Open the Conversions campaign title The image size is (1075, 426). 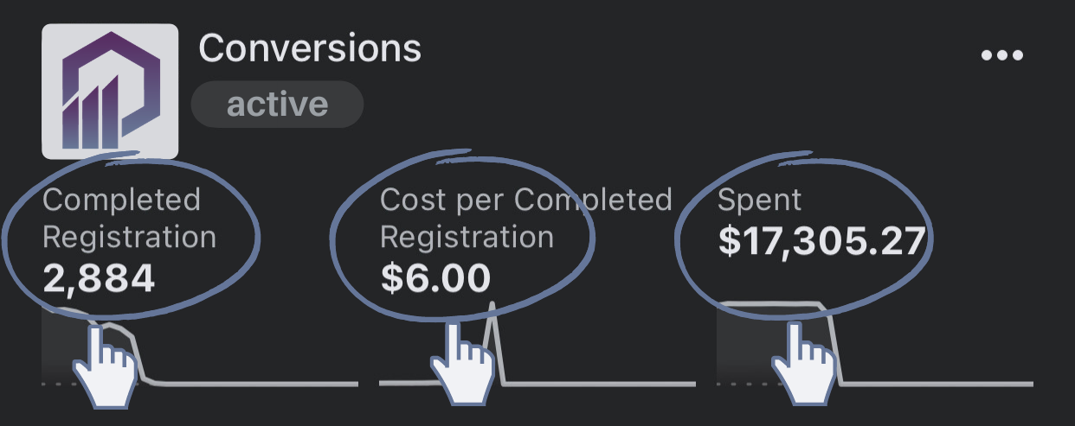click(x=310, y=48)
